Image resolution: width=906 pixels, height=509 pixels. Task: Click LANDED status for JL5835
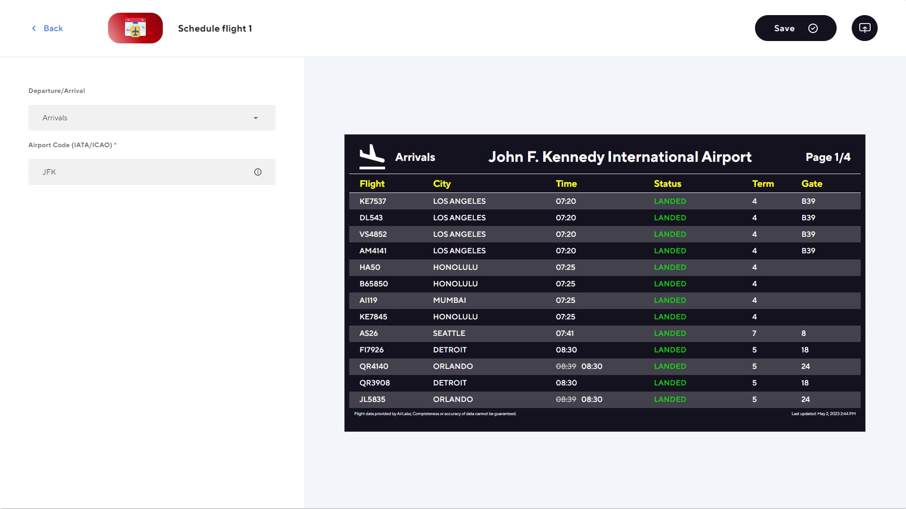click(670, 400)
